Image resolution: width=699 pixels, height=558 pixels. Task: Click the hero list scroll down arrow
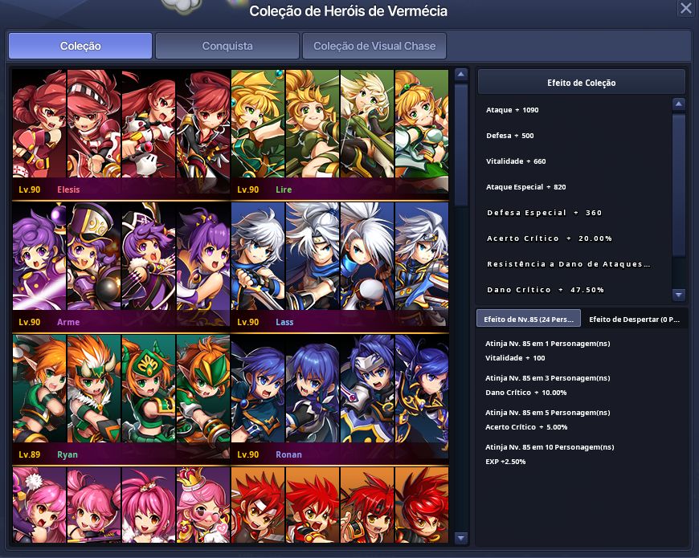(461, 538)
